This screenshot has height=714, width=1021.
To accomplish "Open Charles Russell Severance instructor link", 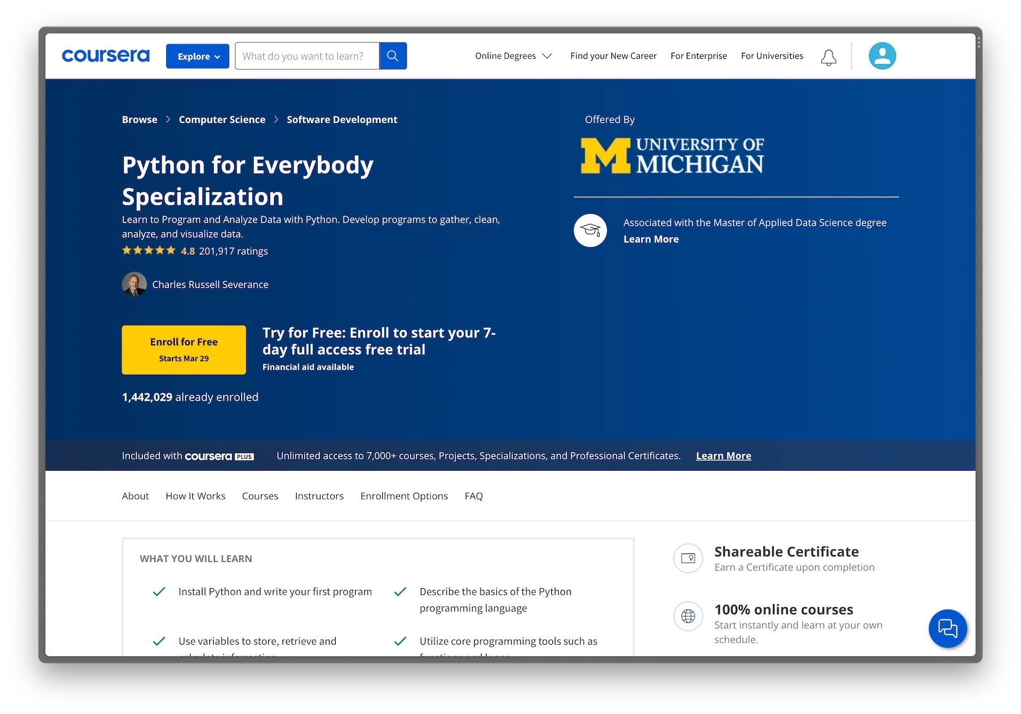I will (210, 285).
